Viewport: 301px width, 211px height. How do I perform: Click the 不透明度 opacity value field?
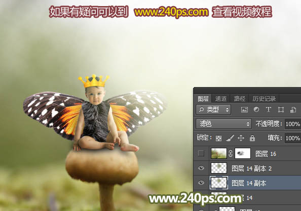coord(293,124)
